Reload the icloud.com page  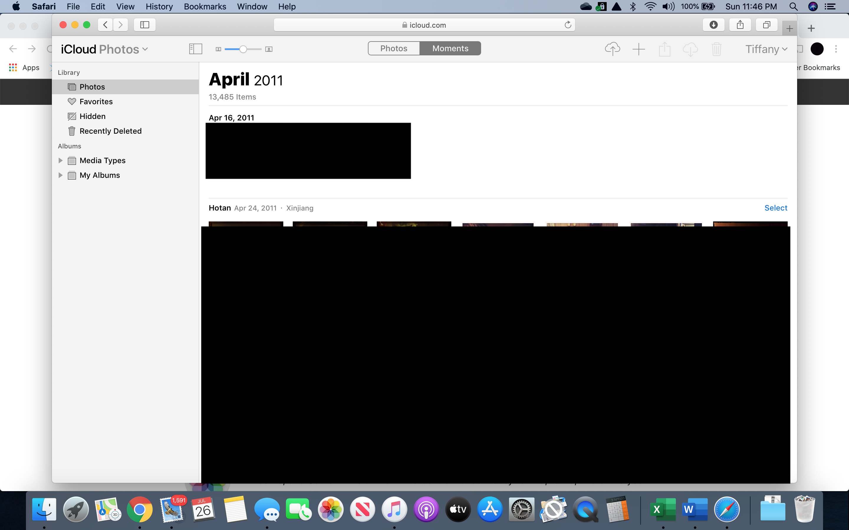(568, 25)
